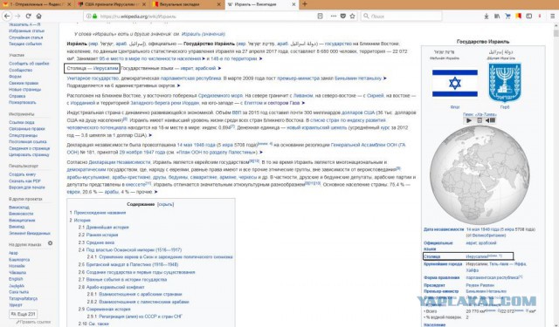Open the page actions three-dots menu
559x327 pixels.
coord(334,16)
